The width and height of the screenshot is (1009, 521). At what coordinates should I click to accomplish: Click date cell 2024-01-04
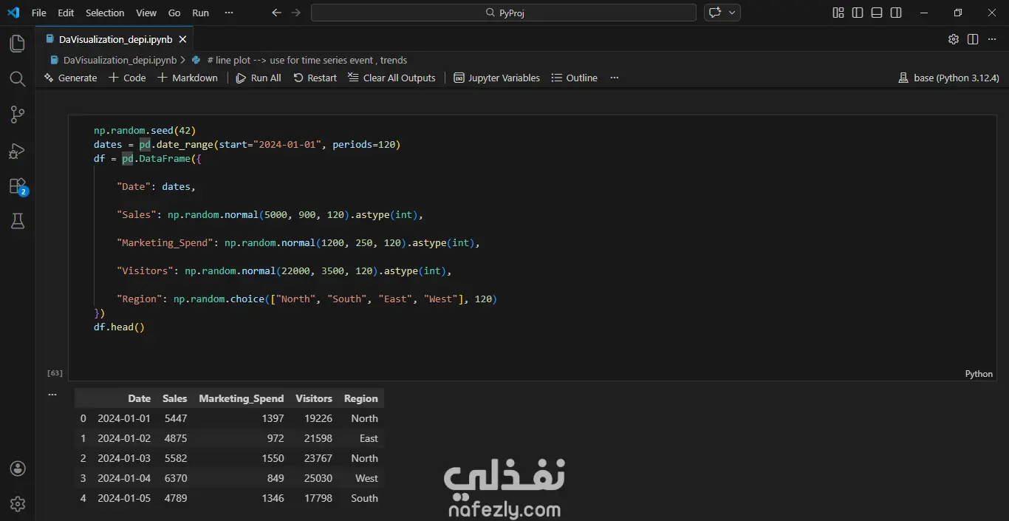tap(124, 478)
